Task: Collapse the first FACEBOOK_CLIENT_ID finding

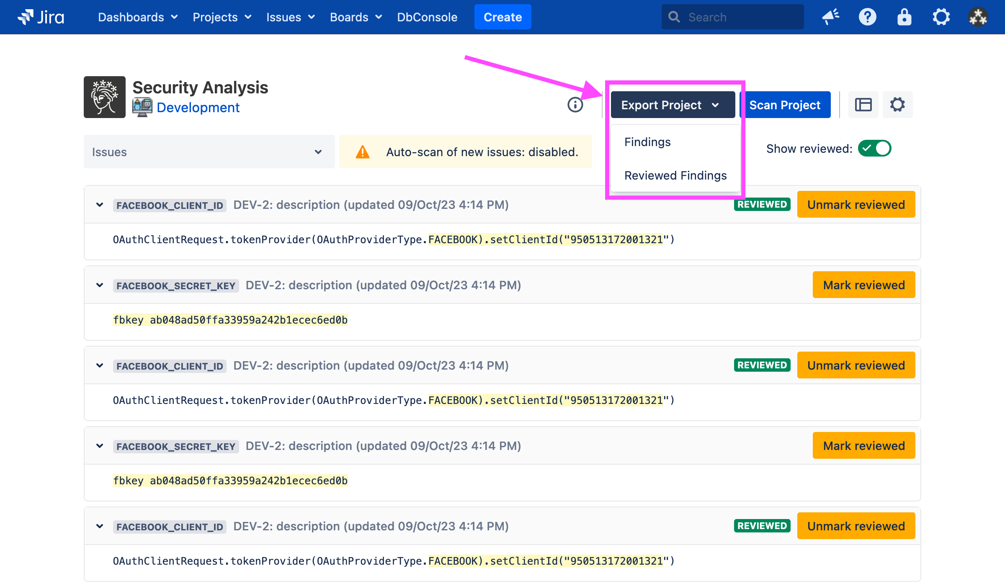Action: [x=100, y=205]
